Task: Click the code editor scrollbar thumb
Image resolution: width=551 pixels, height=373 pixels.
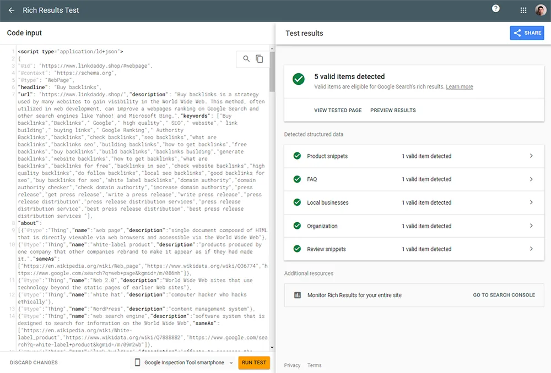Action: (272, 72)
